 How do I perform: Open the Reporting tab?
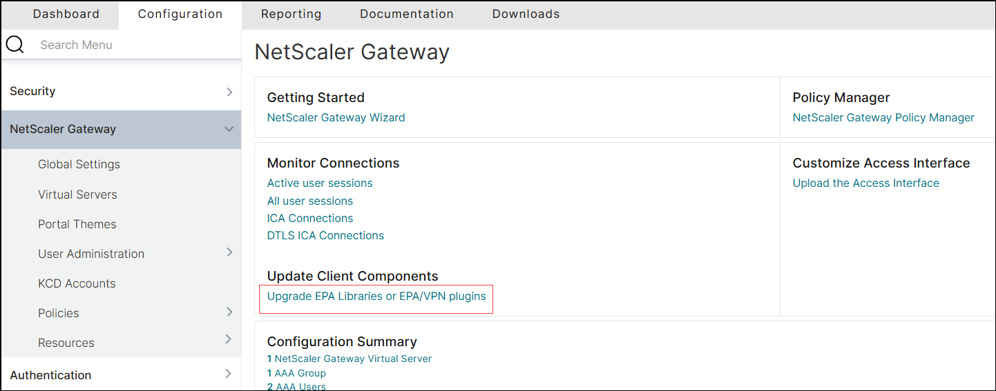[291, 14]
